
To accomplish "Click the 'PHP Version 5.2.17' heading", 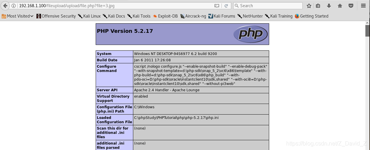I will (125, 31).
